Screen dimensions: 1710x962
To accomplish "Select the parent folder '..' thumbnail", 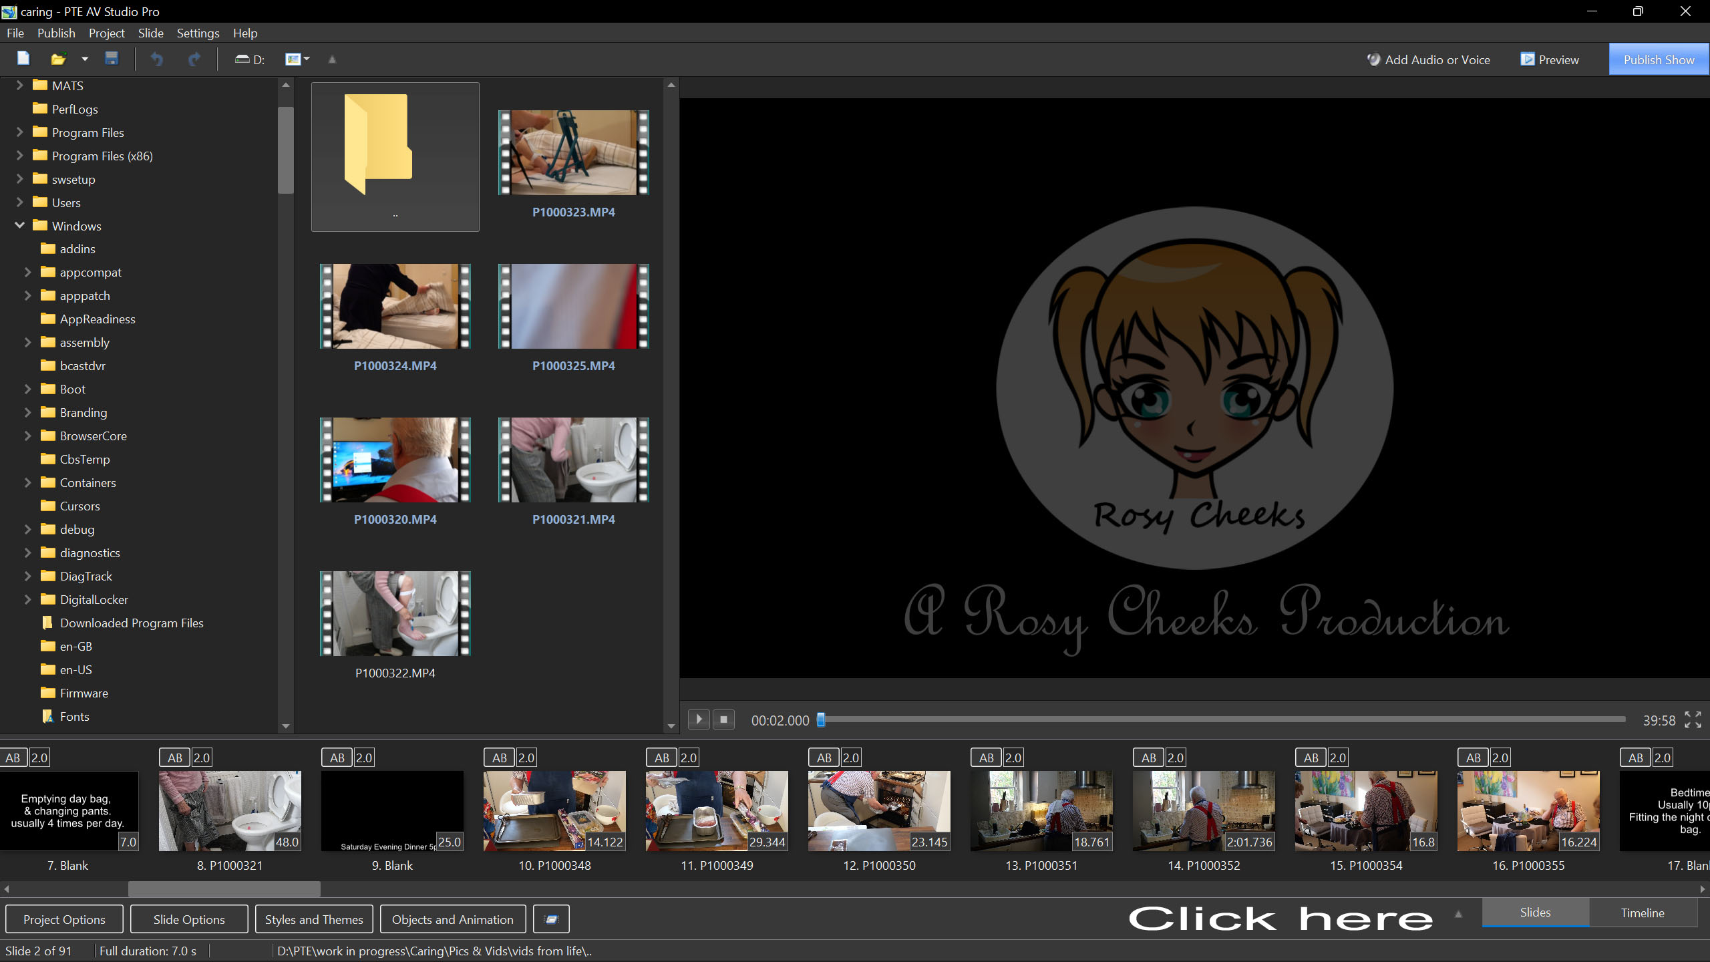I will pyautogui.click(x=395, y=157).
